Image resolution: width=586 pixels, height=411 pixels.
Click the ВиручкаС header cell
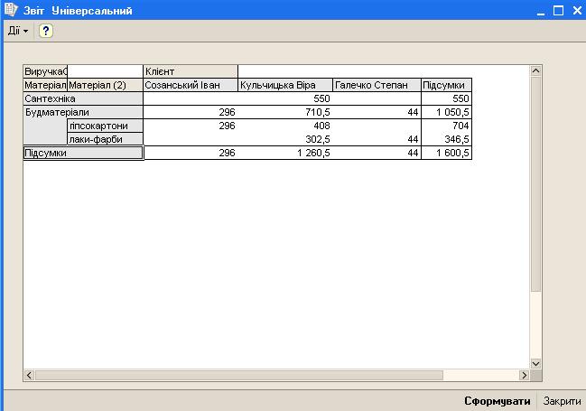[45, 71]
